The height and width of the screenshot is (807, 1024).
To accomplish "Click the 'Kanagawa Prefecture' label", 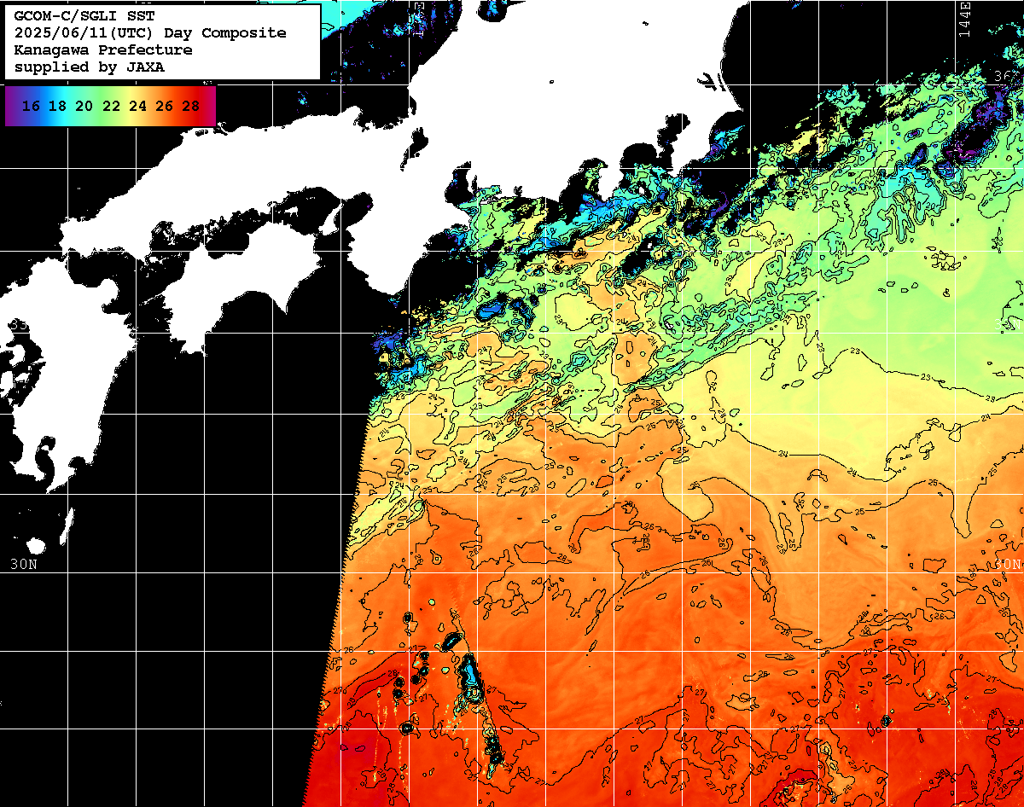I will (x=103, y=50).
